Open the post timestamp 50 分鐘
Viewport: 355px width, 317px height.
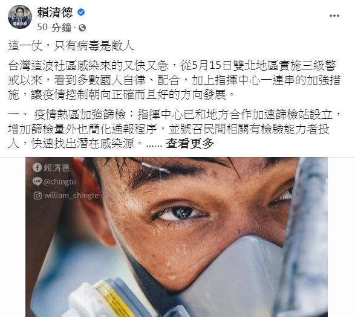(x=54, y=28)
